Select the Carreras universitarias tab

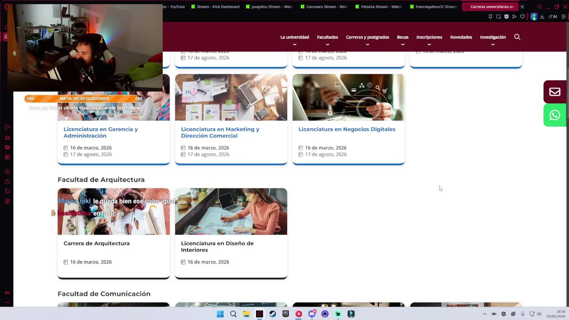click(490, 7)
